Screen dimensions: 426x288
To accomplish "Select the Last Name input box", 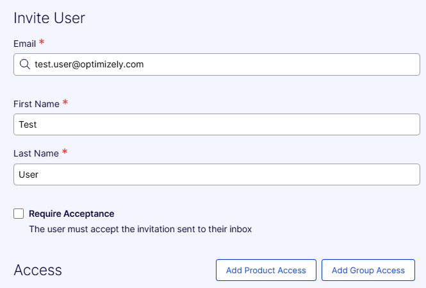I will pos(217,174).
